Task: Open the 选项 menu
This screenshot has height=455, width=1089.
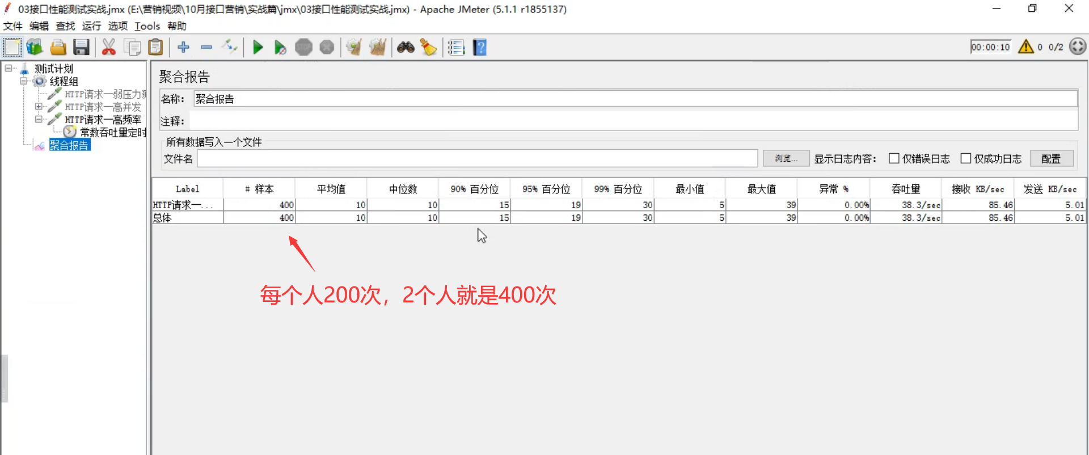Action: [118, 26]
